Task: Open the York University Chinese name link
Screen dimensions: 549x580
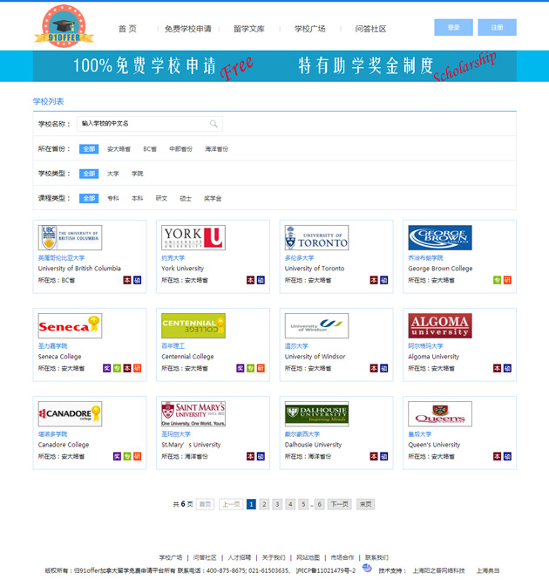Action: pos(173,258)
